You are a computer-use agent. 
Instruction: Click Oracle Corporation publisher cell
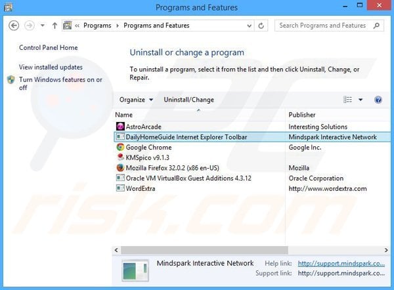click(316, 178)
